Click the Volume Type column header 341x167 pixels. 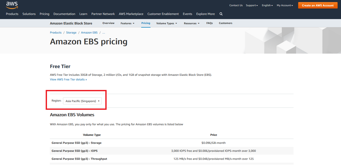(x=92, y=135)
